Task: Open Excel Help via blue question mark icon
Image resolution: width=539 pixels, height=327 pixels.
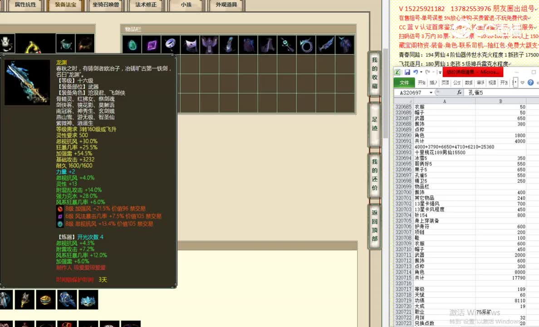Action: point(531,82)
